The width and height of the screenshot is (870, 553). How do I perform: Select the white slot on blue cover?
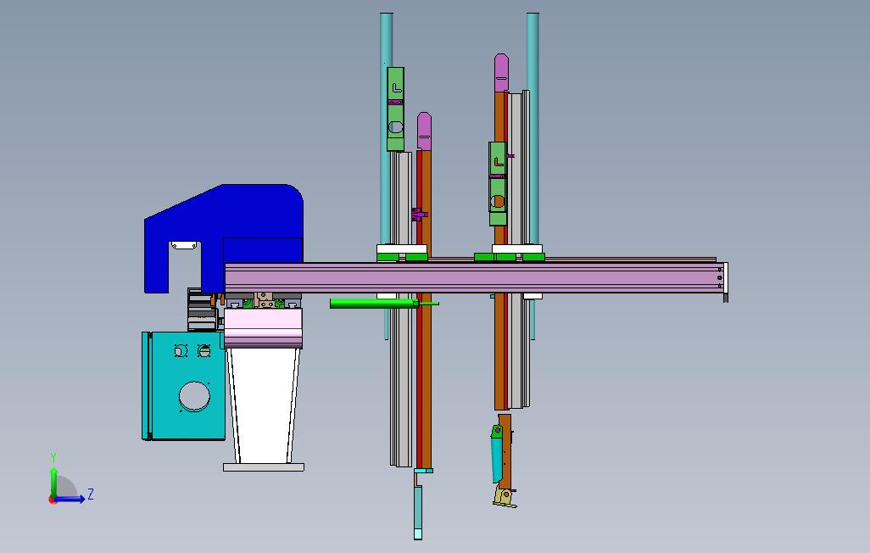[x=185, y=245]
